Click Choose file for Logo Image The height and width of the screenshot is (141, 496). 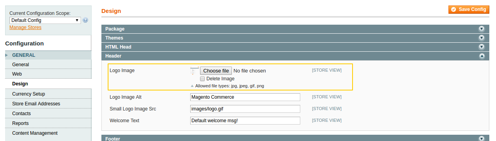[x=216, y=71]
